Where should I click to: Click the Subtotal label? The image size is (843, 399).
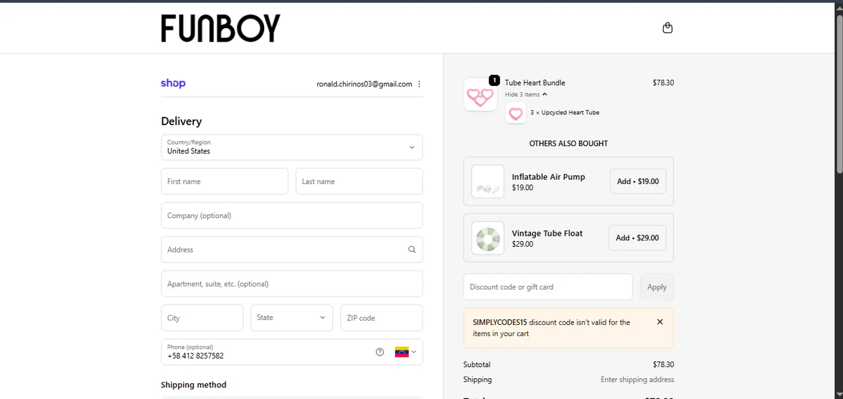coord(477,365)
